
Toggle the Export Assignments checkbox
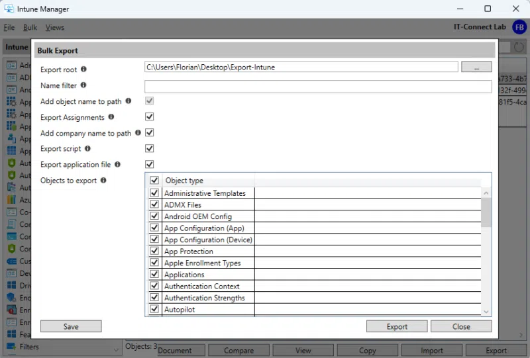tap(150, 117)
